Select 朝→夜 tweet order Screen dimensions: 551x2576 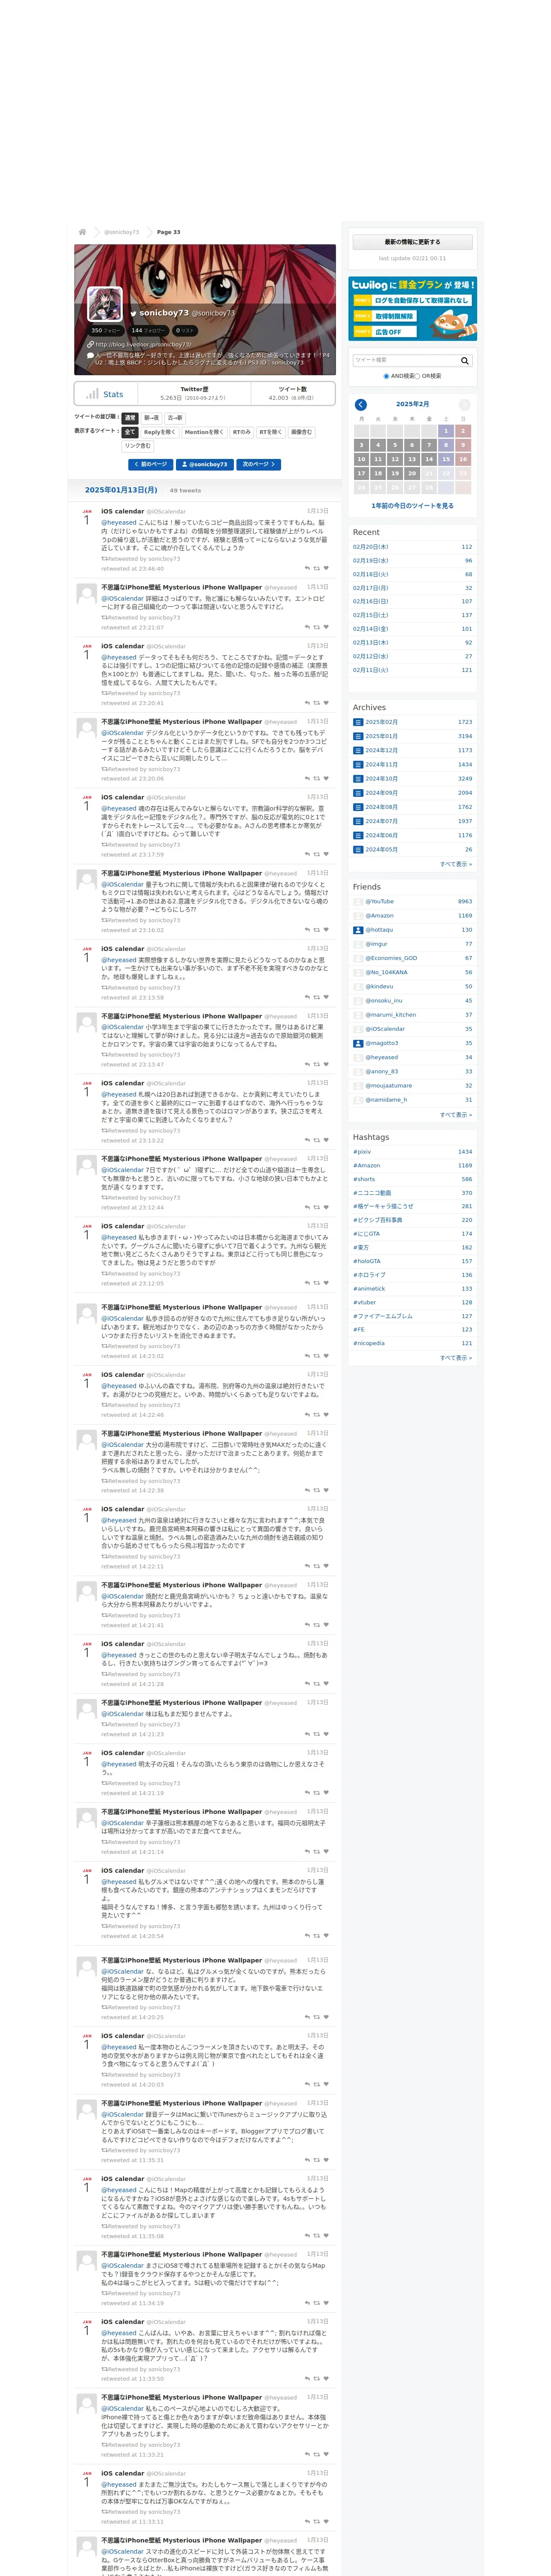tap(151, 418)
